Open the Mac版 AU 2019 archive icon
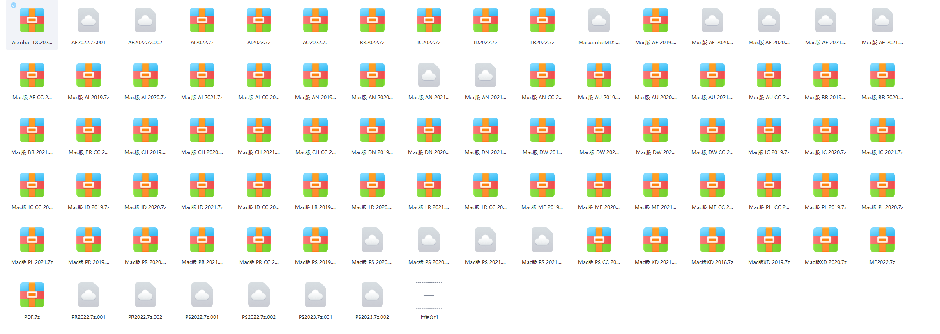 click(x=599, y=75)
